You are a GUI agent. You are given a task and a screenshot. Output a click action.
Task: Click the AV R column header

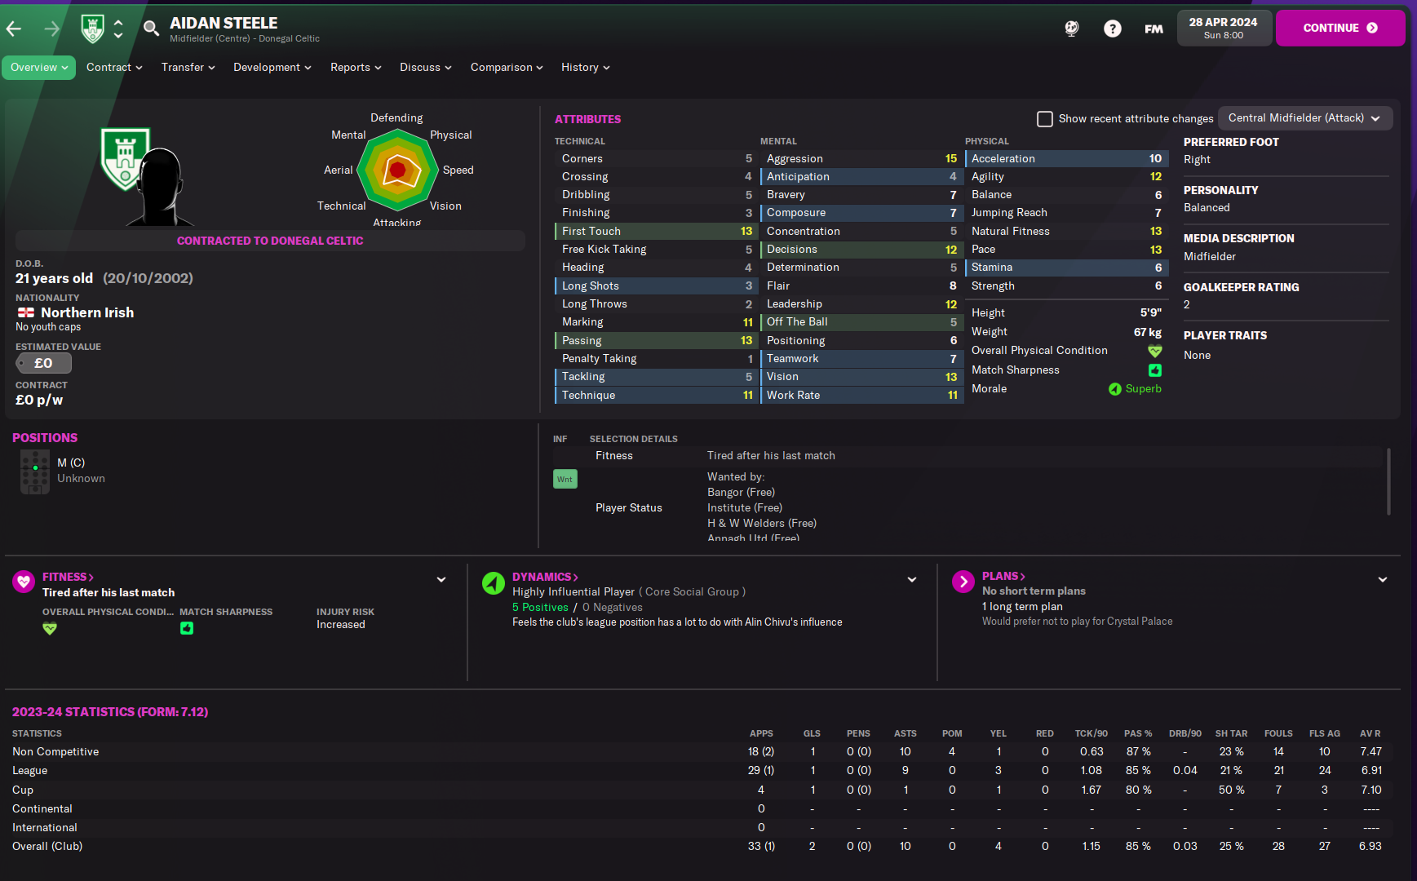click(x=1371, y=733)
